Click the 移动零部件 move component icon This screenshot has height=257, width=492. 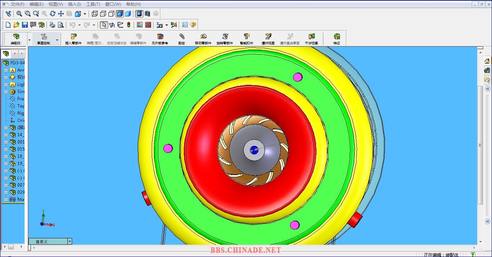point(203,39)
